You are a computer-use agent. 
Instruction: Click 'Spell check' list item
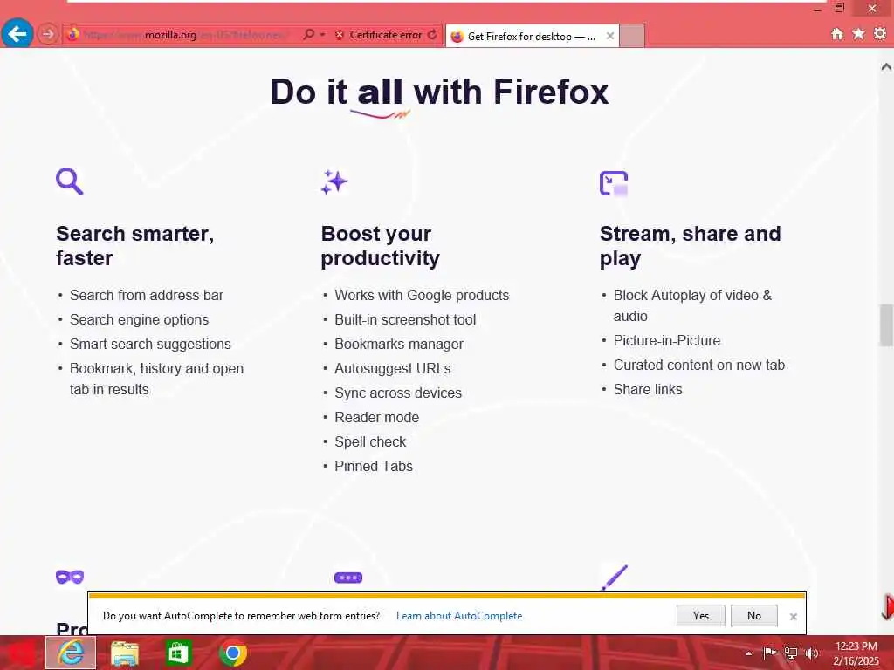click(x=370, y=442)
